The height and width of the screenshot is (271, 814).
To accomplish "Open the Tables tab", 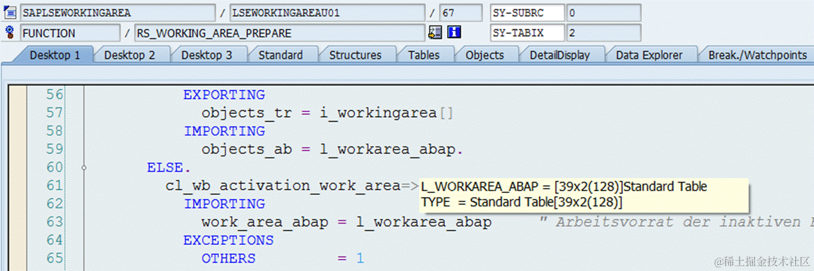I will coord(423,55).
